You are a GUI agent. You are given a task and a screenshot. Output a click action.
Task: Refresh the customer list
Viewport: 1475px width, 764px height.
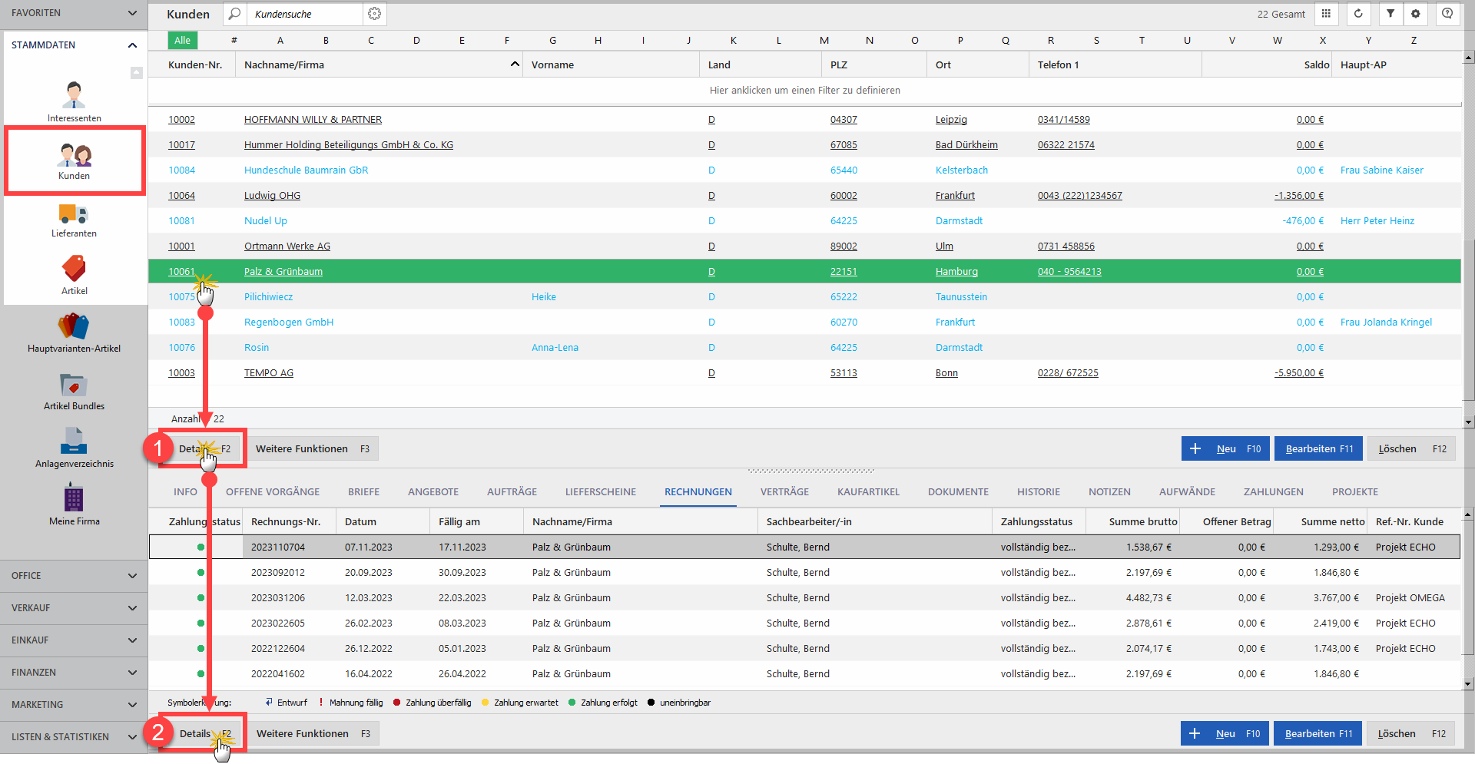pyautogui.click(x=1358, y=14)
